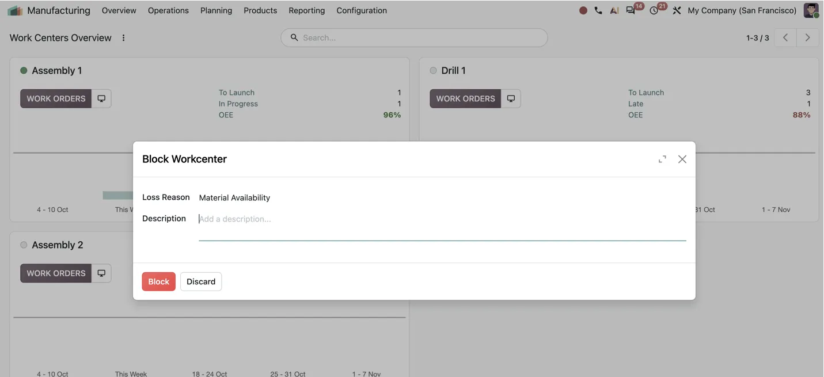Screen dimensions: 824x377
Task: Open the My Company (San Francisco) switcher
Action: (742, 10)
